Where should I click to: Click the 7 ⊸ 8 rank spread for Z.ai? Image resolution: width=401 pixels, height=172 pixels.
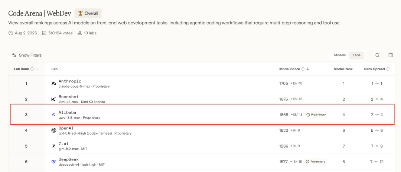tap(377, 146)
